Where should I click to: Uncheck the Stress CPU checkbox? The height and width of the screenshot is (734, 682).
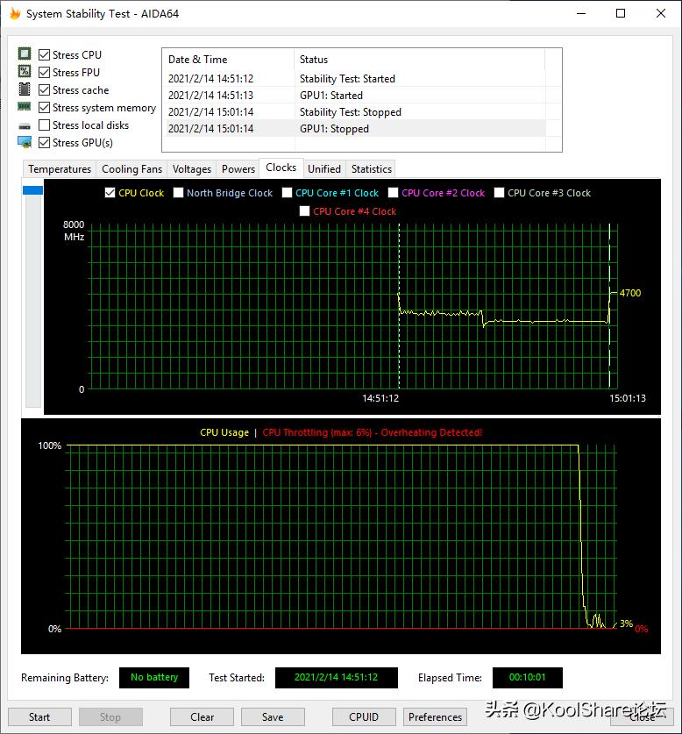(x=44, y=54)
